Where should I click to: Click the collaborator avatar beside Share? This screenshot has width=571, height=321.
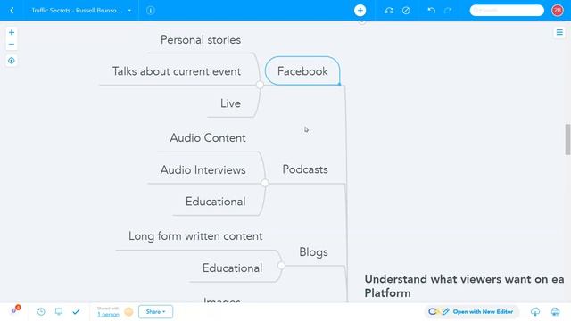(x=128, y=311)
